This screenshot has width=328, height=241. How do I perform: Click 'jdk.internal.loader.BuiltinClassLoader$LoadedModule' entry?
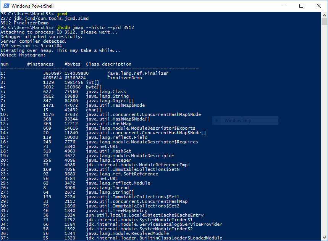coord(154,238)
